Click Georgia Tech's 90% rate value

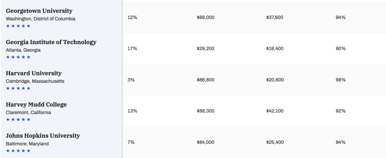tap(341, 48)
